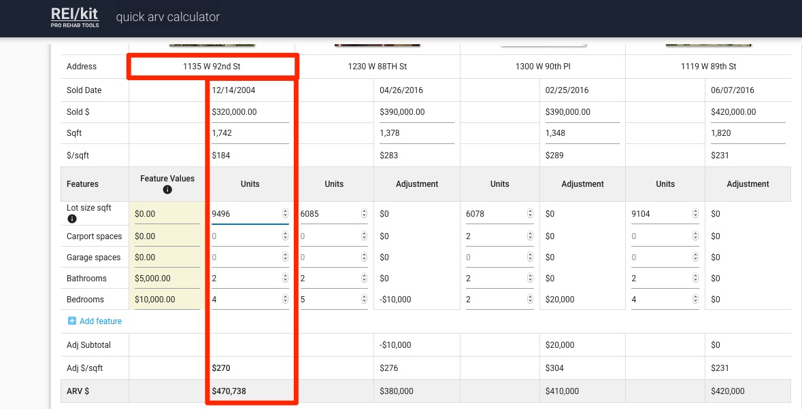Screen dimensions: 802x409
Task: Increase Carport spaces for 1119 W 89th St
Action: pos(695,233)
